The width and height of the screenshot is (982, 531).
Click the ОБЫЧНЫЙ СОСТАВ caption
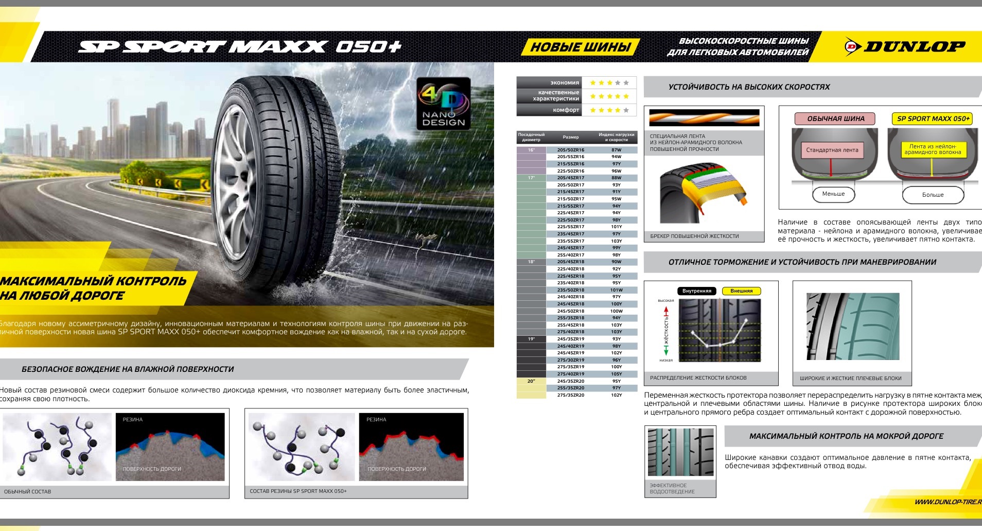coord(27,492)
